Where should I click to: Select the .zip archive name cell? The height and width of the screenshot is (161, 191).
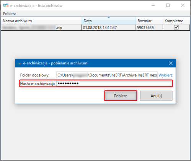click(x=41, y=28)
